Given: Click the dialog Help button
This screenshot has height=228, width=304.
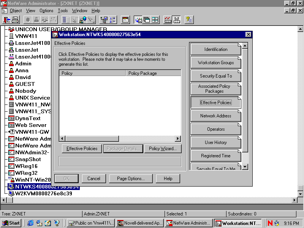Looking at the screenshot, I should click(168, 179).
